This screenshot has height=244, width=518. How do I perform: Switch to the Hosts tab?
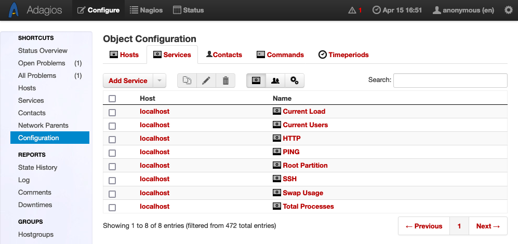click(x=124, y=55)
